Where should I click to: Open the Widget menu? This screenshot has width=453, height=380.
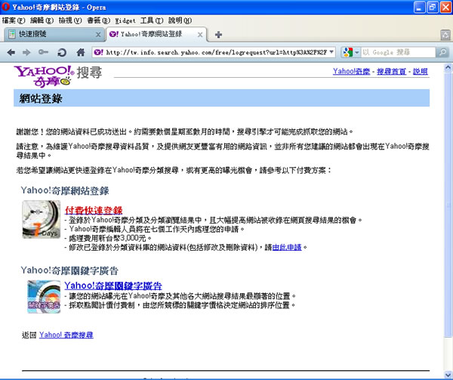point(125,20)
